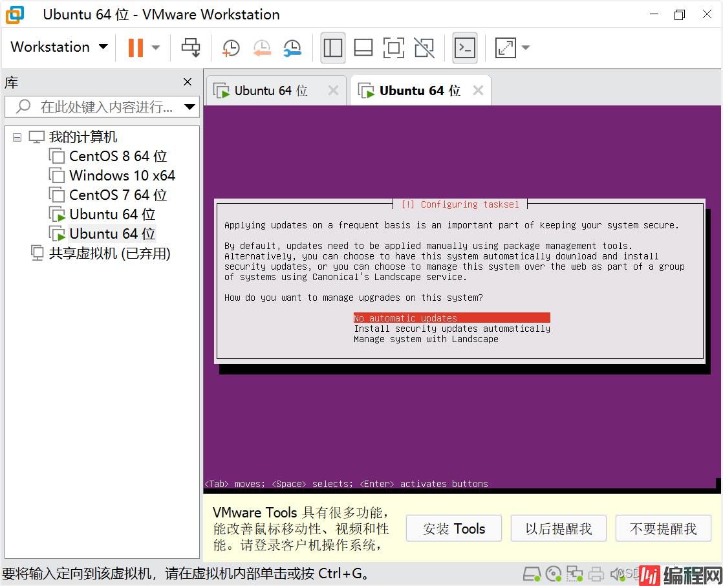723x586 pixels.
Task: Open the power options dropdown arrow
Action: tap(156, 47)
